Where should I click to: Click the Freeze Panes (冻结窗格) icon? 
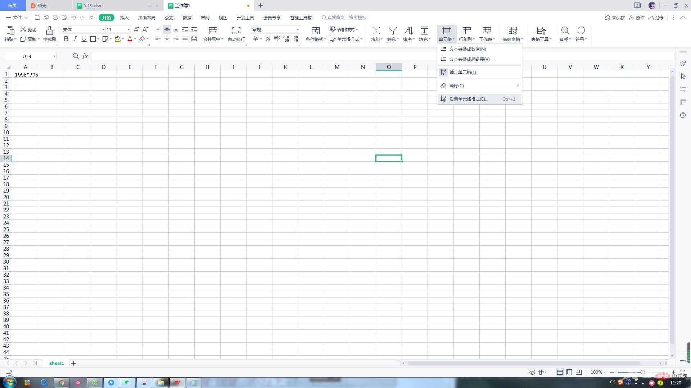[x=512, y=31]
